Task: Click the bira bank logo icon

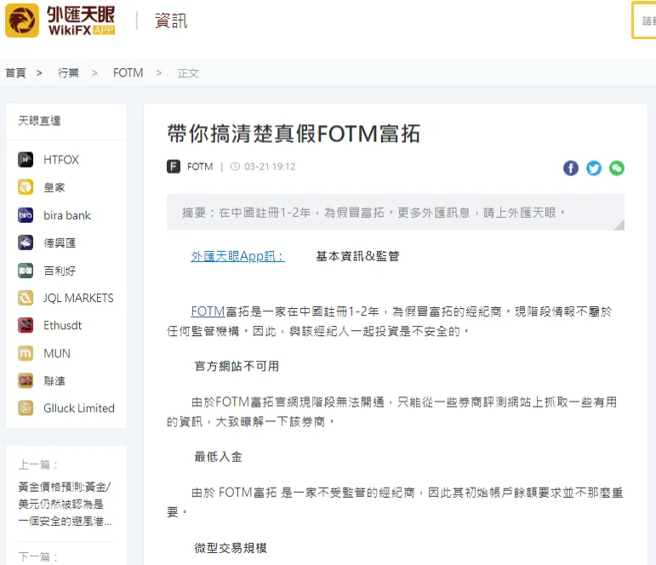Action: 26,215
